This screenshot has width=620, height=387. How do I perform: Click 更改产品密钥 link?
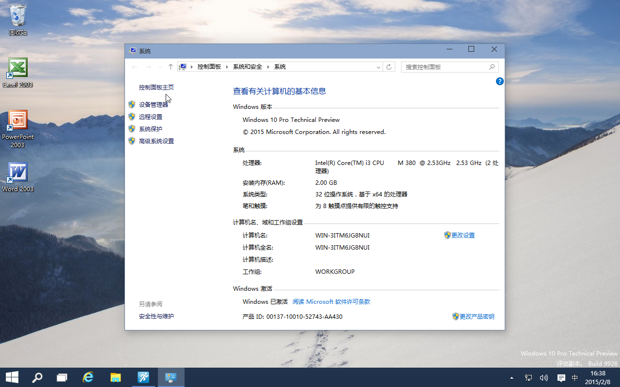[477, 316]
